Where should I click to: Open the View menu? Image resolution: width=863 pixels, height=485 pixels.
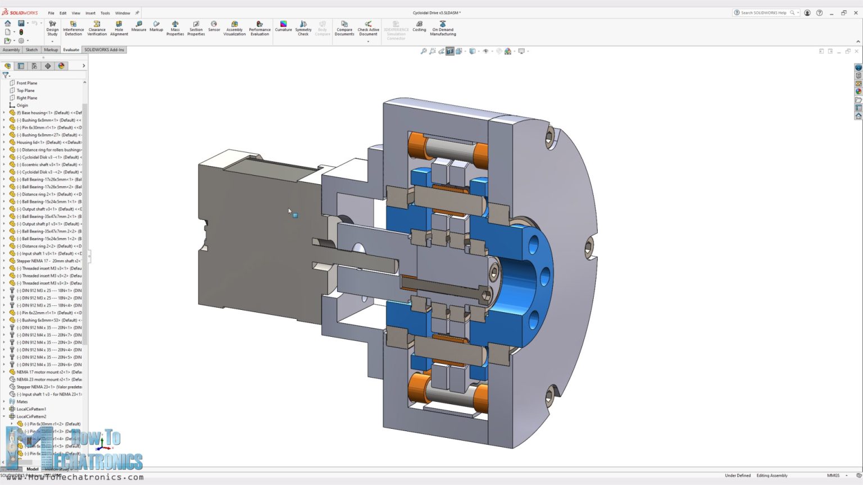click(x=76, y=12)
